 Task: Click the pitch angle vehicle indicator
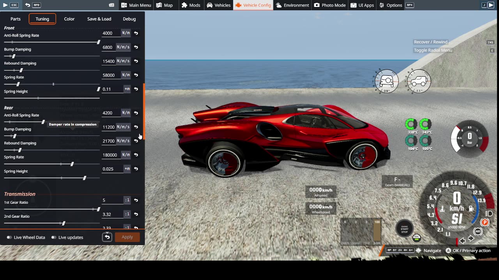419,81
